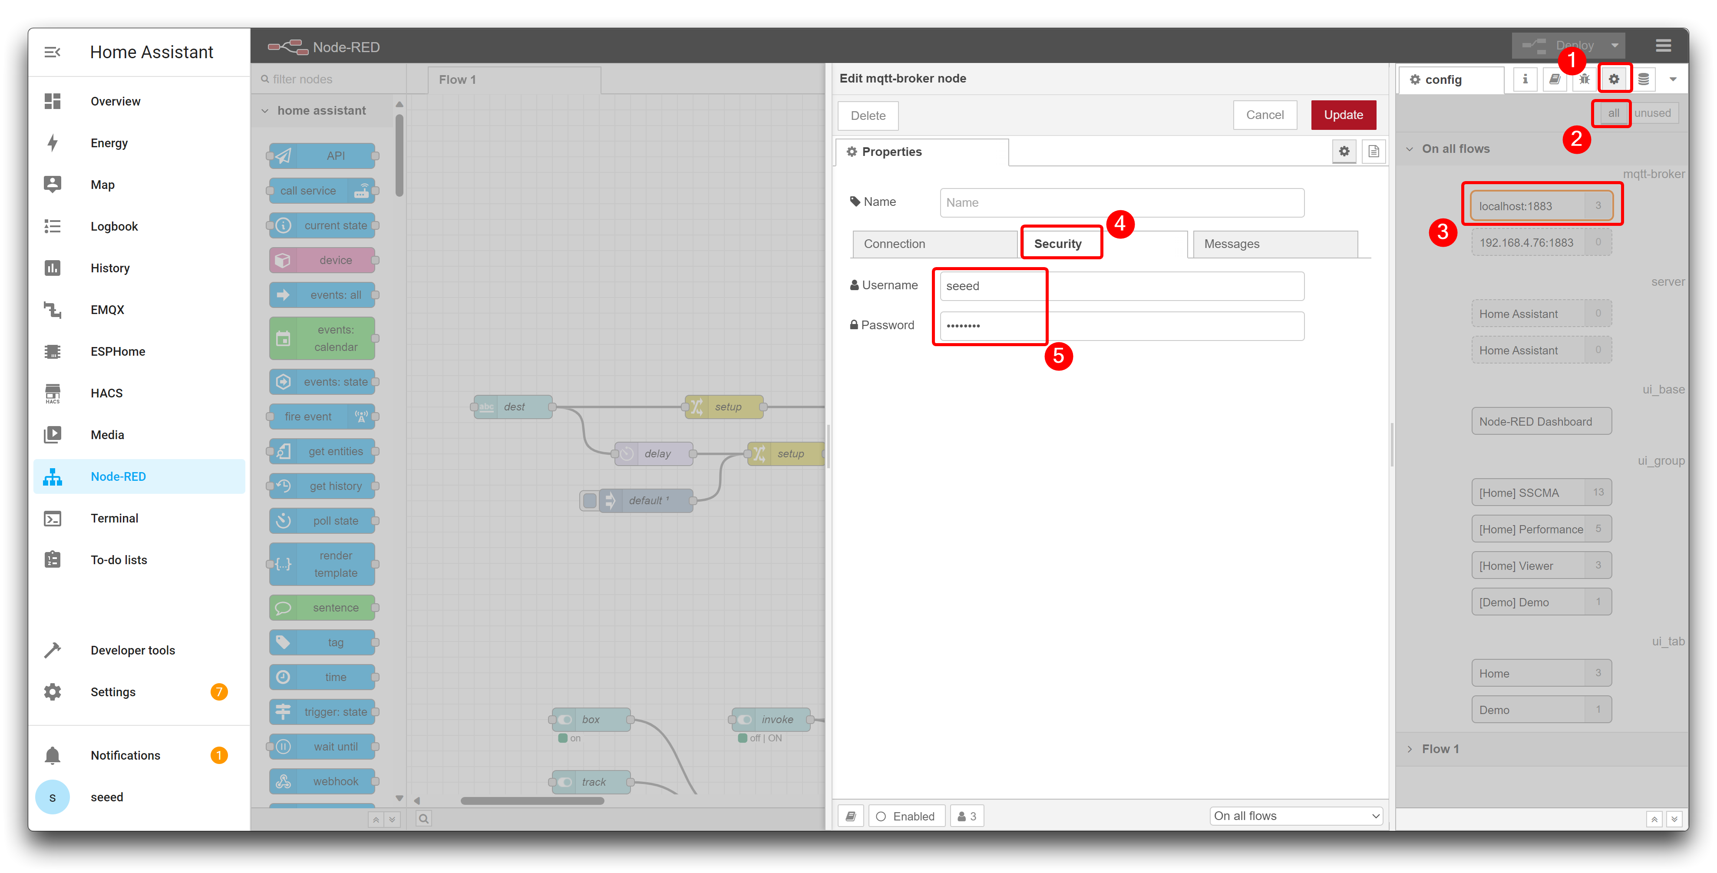Open the Node-RED hamburger main menu
Viewport: 1717px width, 873px height.
[x=1663, y=46]
